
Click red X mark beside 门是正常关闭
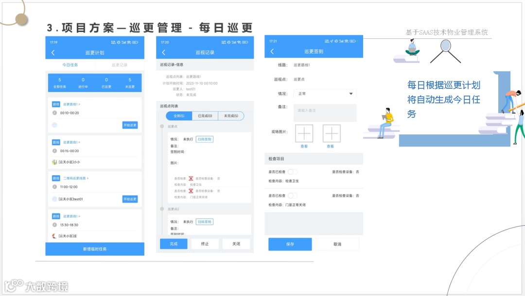[191, 191]
